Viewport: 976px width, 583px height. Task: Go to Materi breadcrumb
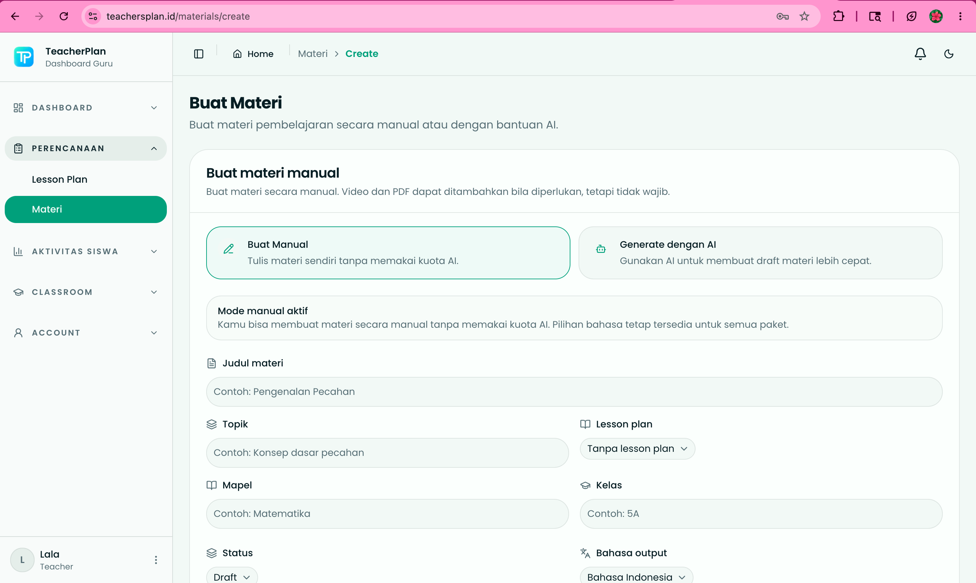pos(312,54)
